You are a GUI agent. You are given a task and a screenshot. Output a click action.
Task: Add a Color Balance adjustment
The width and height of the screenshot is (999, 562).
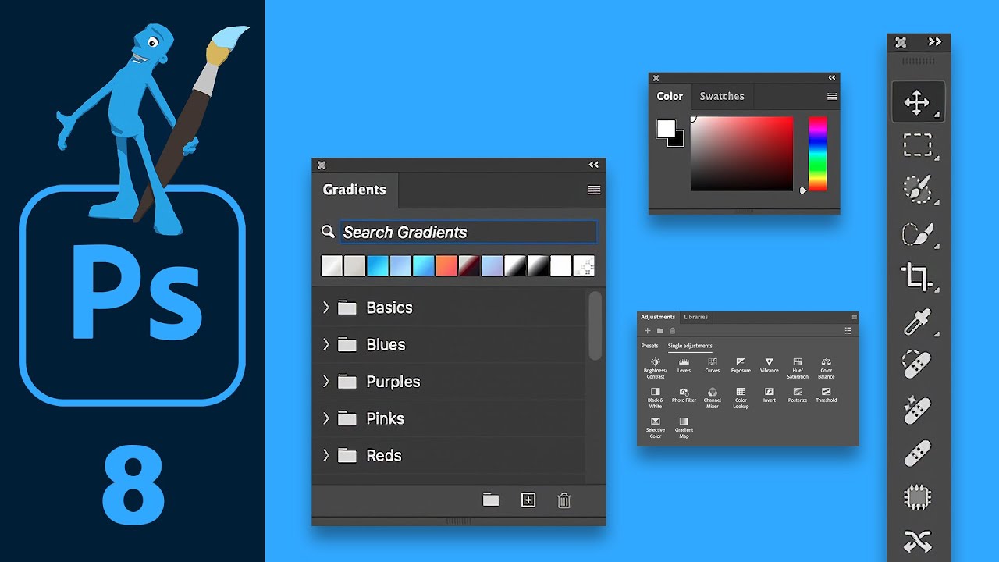(827, 368)
